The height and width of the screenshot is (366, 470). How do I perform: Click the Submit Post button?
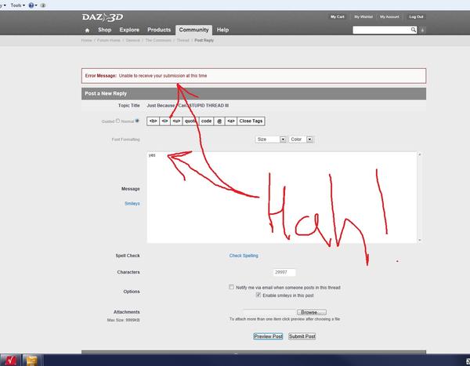tap(302, 336)
